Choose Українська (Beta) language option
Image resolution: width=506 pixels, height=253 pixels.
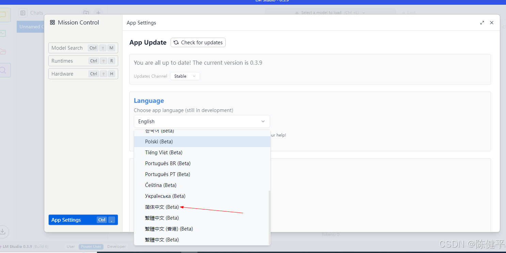[202, 196]
